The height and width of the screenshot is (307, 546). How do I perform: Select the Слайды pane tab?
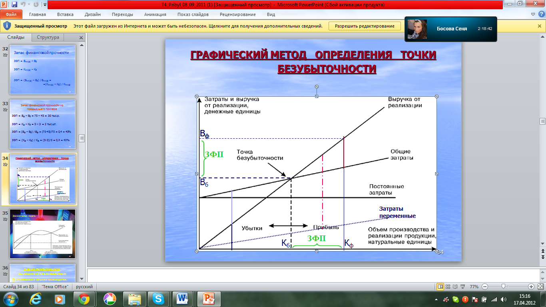coord(16,37)
